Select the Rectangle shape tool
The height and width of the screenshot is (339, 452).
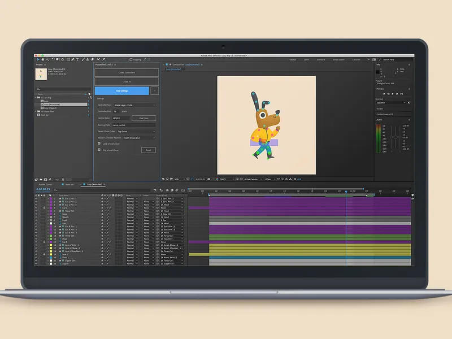coord(68,59)
